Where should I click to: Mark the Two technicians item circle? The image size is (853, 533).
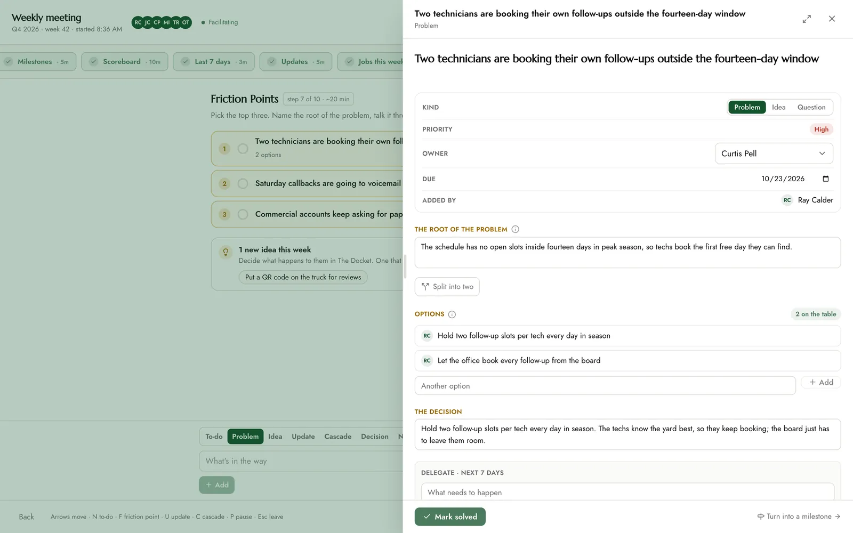point(243,149)
